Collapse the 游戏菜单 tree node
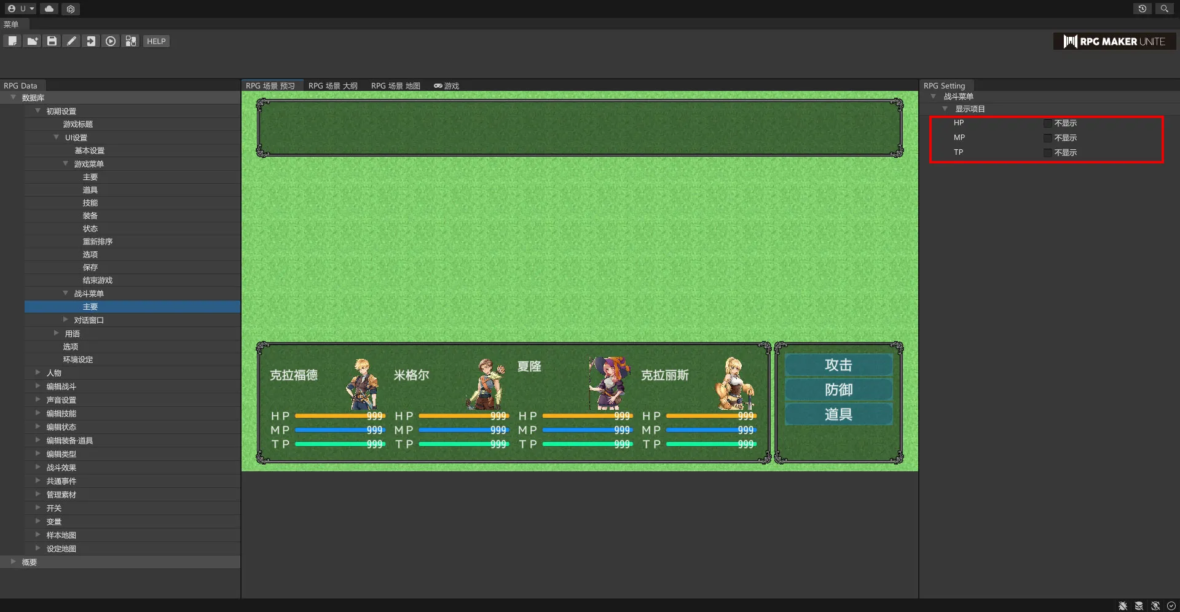Image resolution: width=1180 pixels, height=612 pixels. coord(66,163)
